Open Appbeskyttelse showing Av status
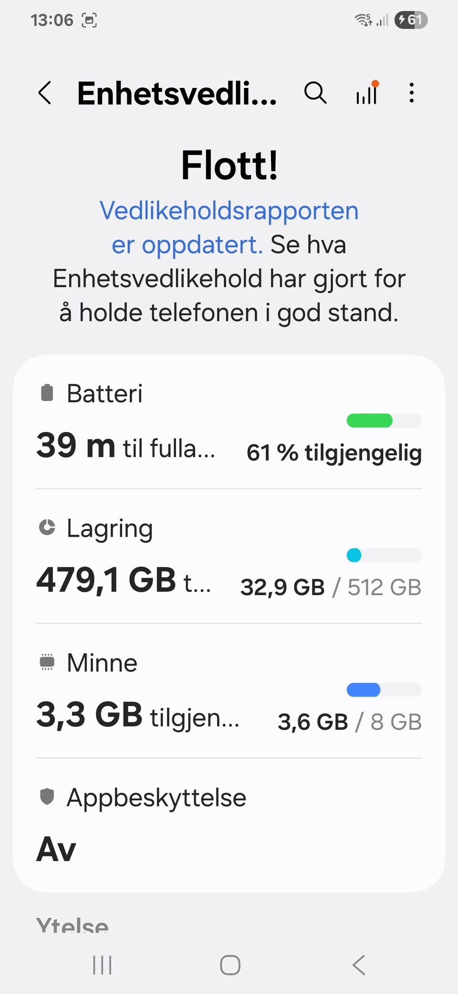458x994 pixels. (x=229, y=825)
